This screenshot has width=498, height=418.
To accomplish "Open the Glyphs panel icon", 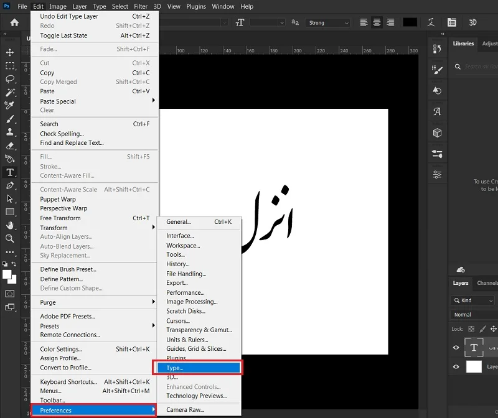I will coord(437,112).
